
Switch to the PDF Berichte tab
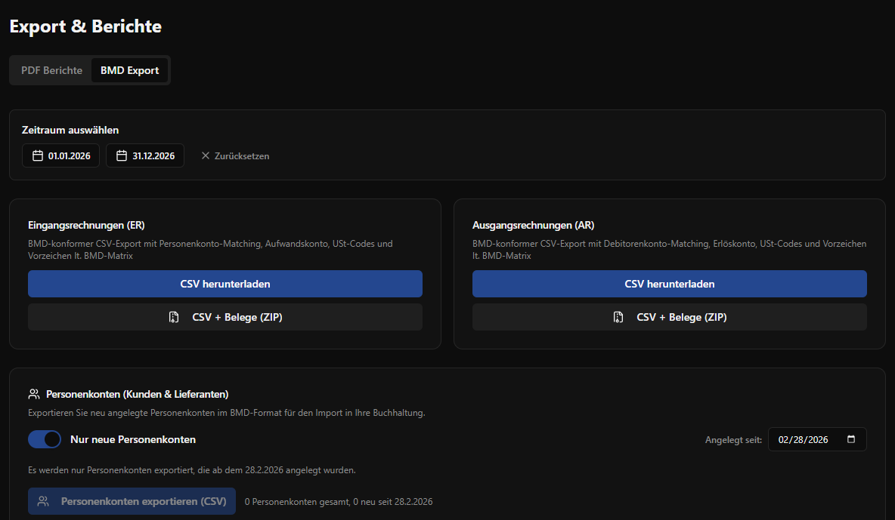click(x=51, y=70)
